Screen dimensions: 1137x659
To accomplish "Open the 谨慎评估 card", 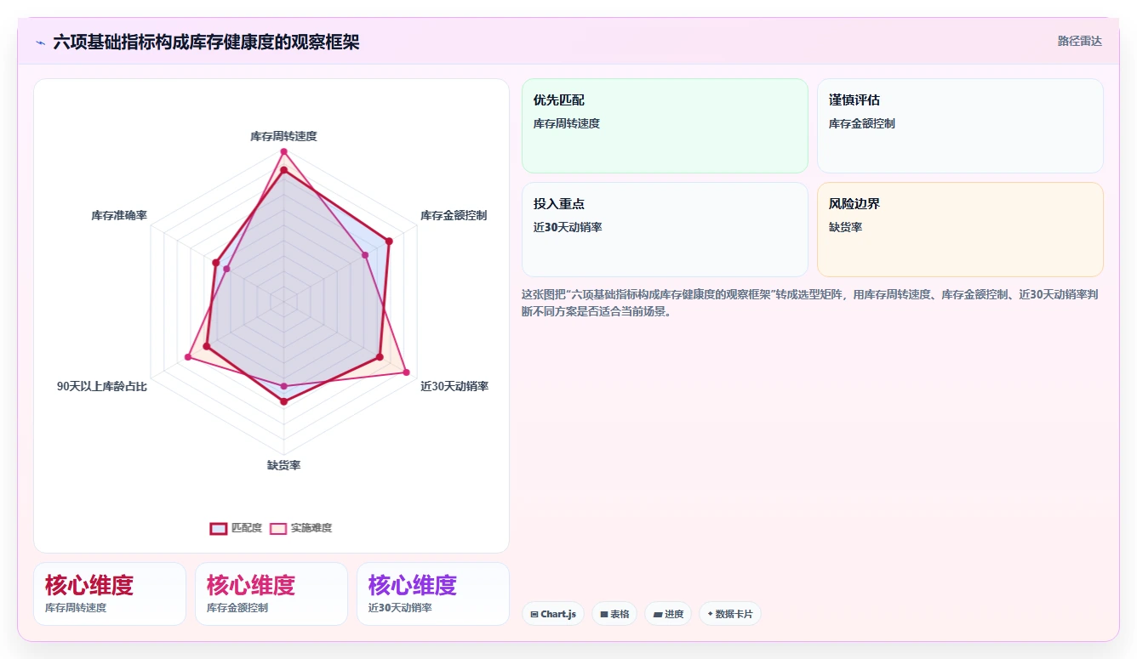I will pyautogui.click(x=960, y=126).
